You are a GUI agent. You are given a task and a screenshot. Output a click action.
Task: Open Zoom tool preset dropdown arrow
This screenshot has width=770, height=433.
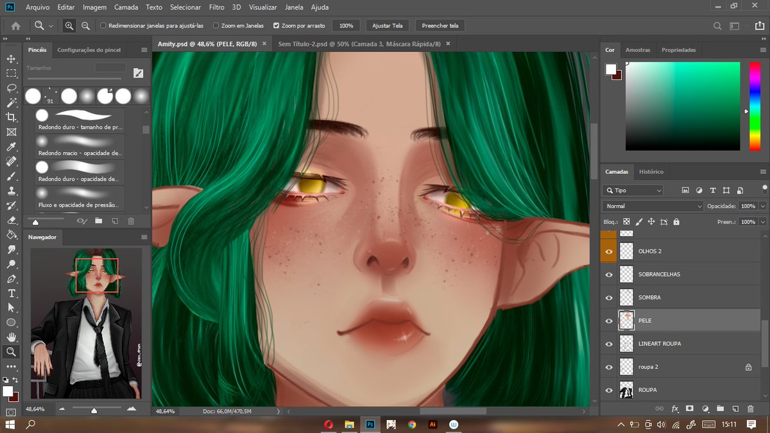[x=51, y=26]
